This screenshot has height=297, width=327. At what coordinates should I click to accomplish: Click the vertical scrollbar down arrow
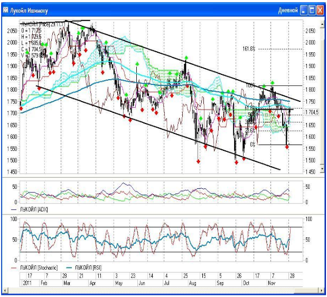click(x=322, y=168)
